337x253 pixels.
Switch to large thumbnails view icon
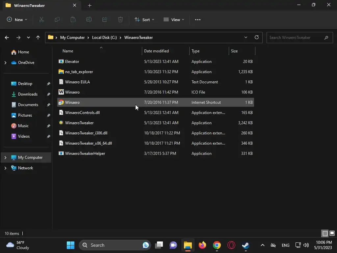(332, 233)
